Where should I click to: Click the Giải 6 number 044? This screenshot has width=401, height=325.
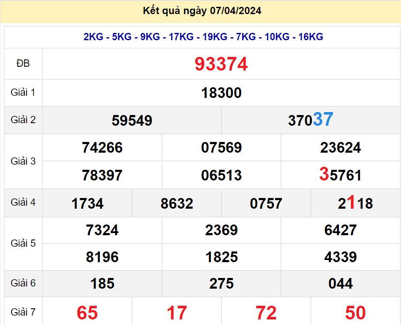[x=340, y=284]
